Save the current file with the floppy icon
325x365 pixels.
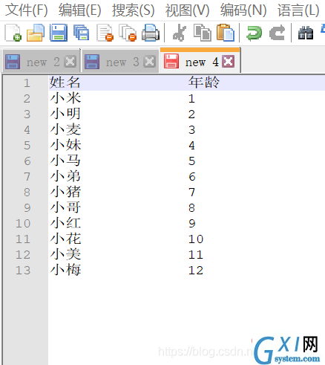coord(59,33)
